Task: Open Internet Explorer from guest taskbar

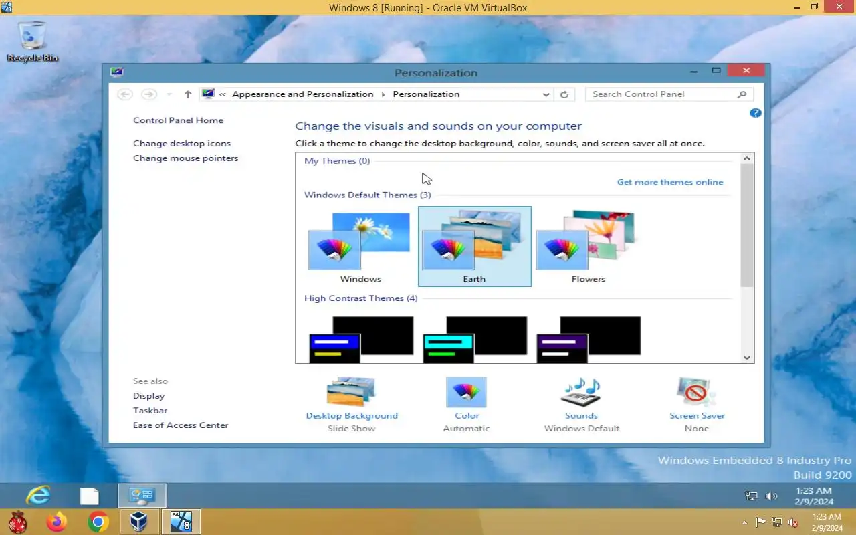Action: pos(38,496)
